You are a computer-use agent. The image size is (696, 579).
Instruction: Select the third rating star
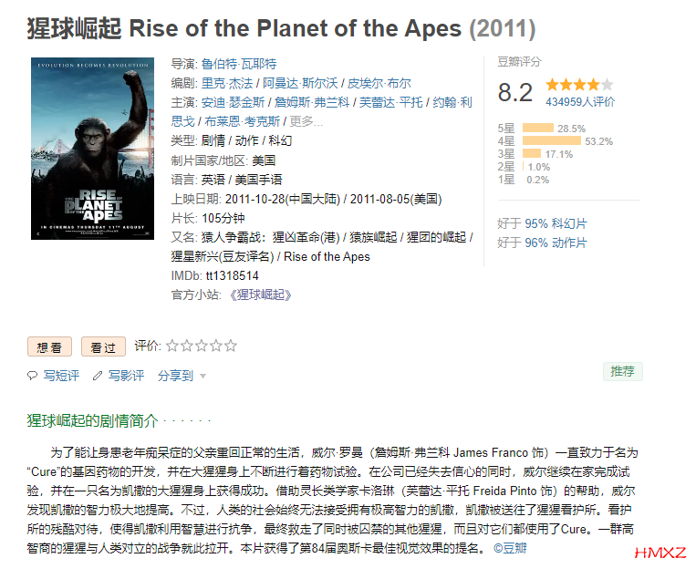202,346
